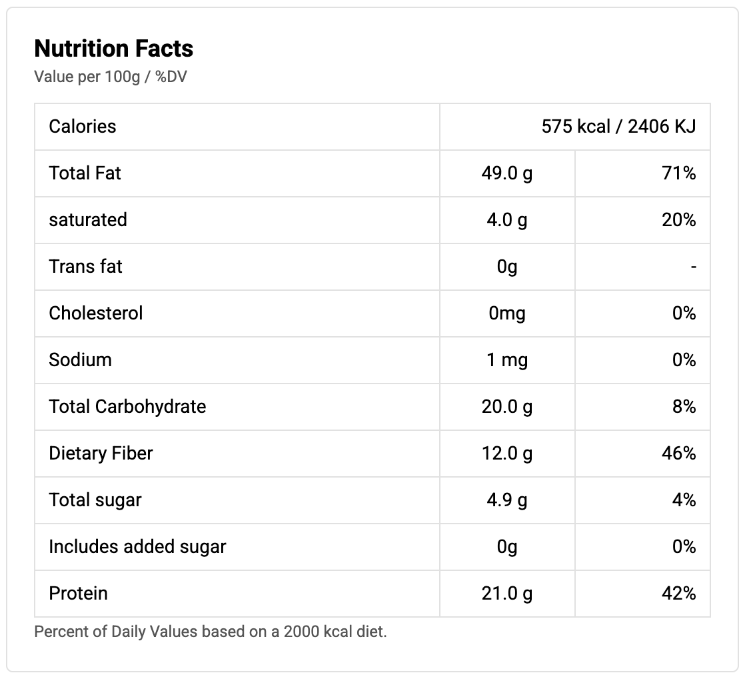Select the Total Carbohydrate row label
Viewport: 749px width, 679px height.
[127, 406]
